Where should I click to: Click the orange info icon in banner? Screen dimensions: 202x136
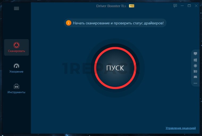click(x=69, y=23)
